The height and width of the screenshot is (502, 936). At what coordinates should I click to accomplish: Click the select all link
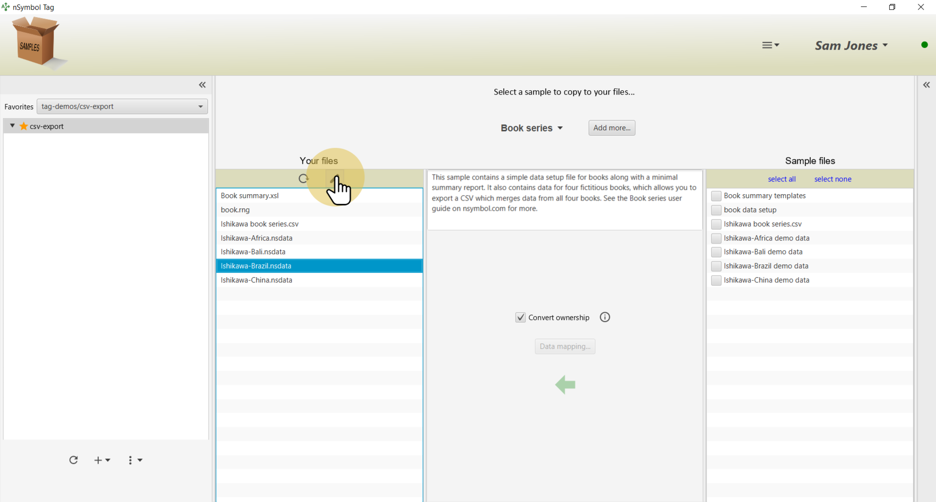(782, 179)
